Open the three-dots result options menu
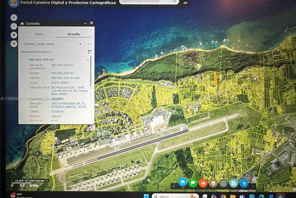This screenshot has width=296, height=198. (89, 44)
